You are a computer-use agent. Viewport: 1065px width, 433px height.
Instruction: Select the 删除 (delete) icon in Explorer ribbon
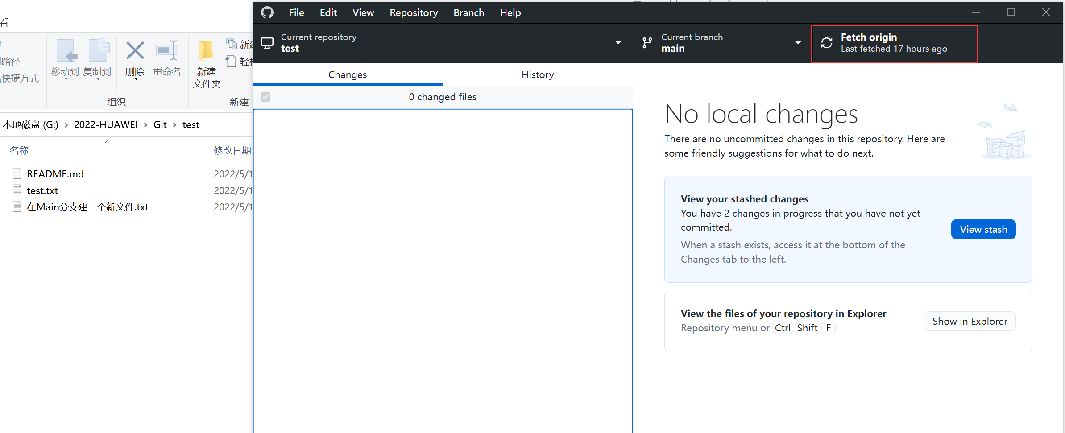(x=135, y=50)
